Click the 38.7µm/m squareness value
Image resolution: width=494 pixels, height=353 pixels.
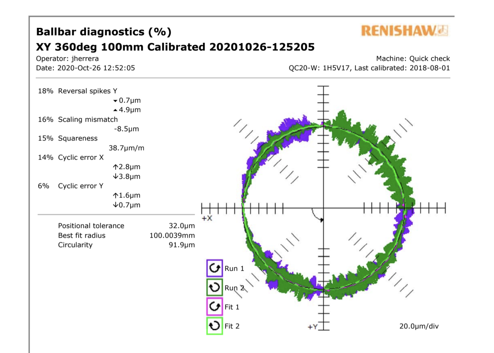126,148
